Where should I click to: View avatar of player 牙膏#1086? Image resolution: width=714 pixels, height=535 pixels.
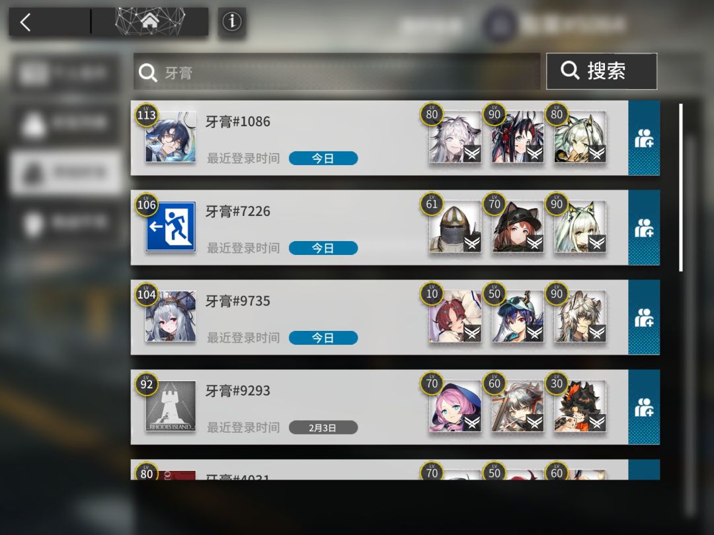click(x=171, y=137)
